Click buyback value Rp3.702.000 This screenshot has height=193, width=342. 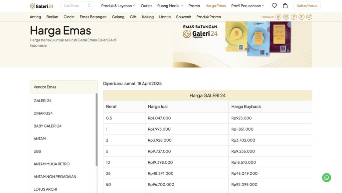(243, 141)
